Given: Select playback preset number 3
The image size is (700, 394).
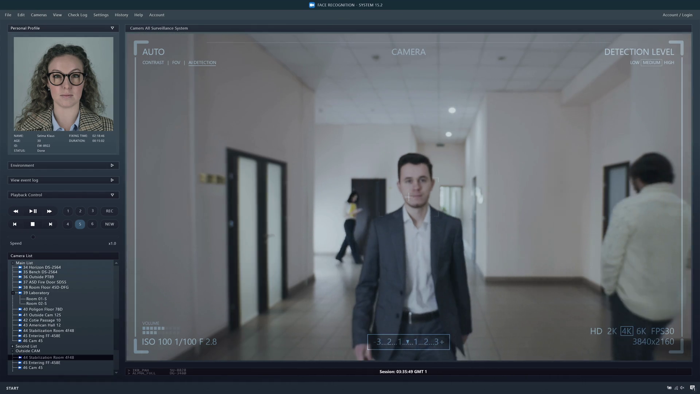Looking at the screenshot, I should click(93, 211).
